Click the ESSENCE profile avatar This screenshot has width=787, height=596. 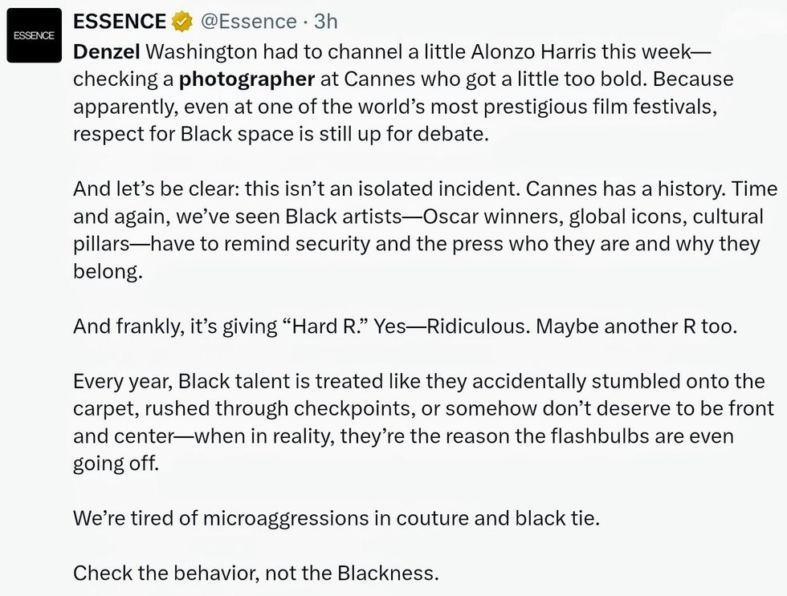pyautogui.click(x=35, y=35)
